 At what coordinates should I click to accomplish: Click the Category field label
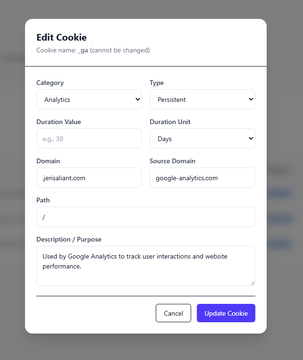point(50,83)
